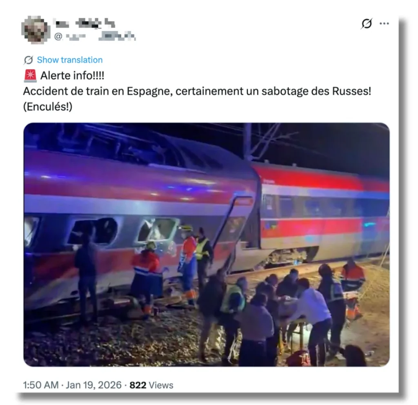Viewport: 418px width, 405px height.
Task: Click the Views label
Action: [x=161, y=385]
